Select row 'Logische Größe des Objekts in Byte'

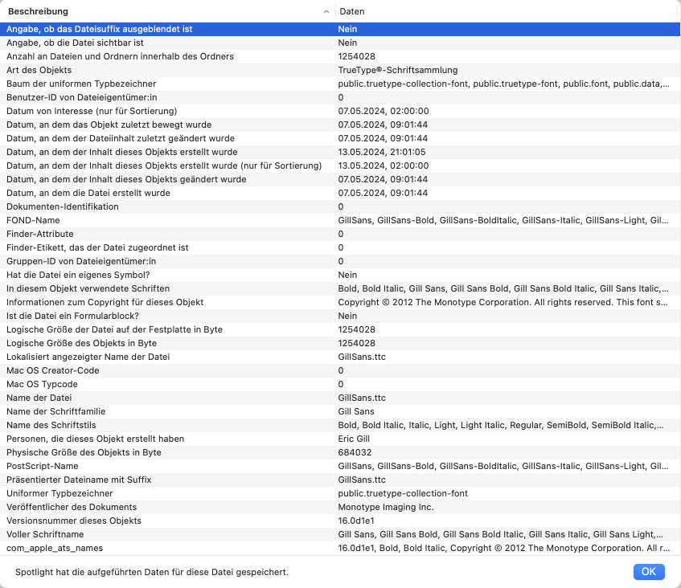point(341,343)
